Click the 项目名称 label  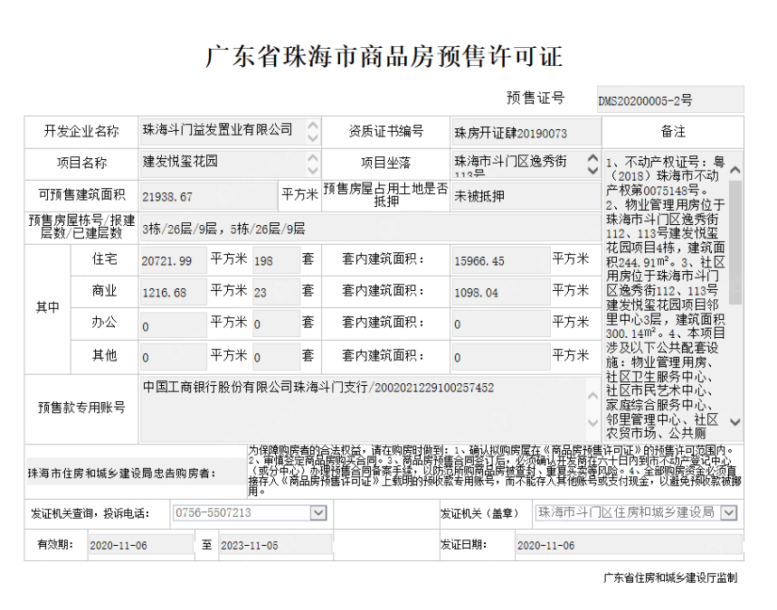81,163
